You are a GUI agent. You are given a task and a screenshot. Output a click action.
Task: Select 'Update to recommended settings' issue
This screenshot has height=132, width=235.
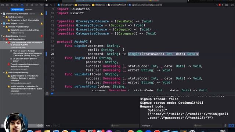[x=25, y=30]
